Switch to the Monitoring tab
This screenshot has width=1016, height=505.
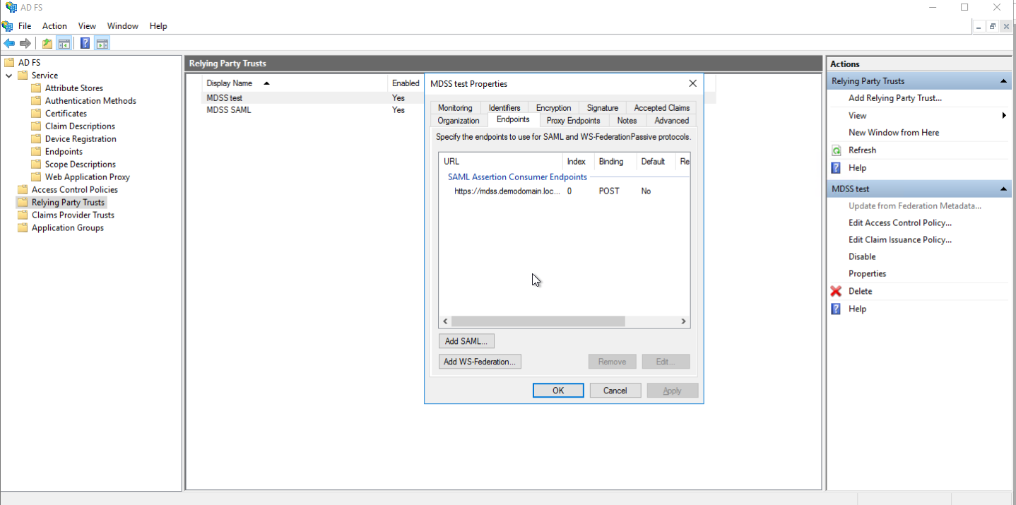[455, 108]
